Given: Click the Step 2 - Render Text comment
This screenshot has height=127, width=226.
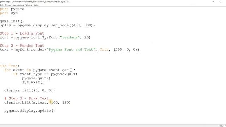Looking at the screenshot, I should [x=22, y=46].
